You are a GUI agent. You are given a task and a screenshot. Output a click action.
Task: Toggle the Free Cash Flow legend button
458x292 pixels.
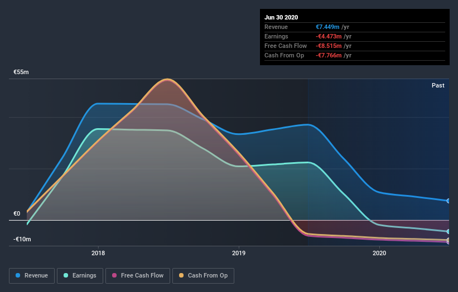point(138,276)
